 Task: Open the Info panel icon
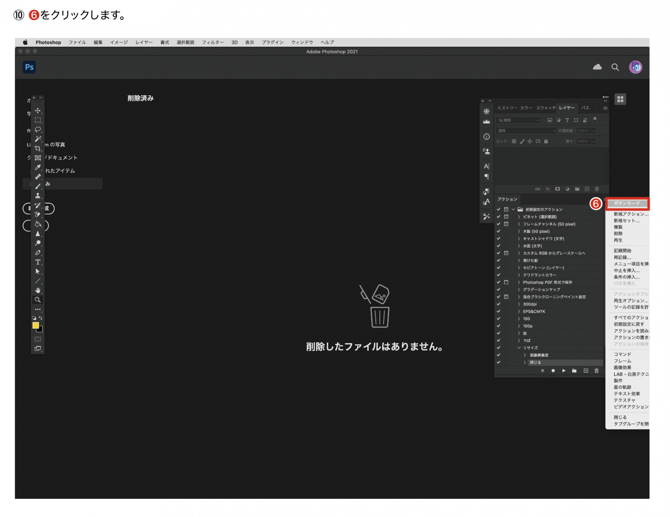486,137
